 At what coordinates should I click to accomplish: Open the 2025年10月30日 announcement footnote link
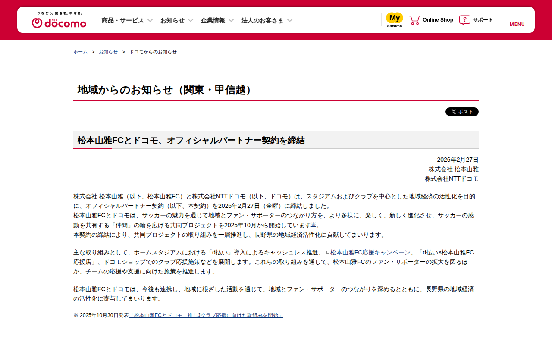pos(206,315)
